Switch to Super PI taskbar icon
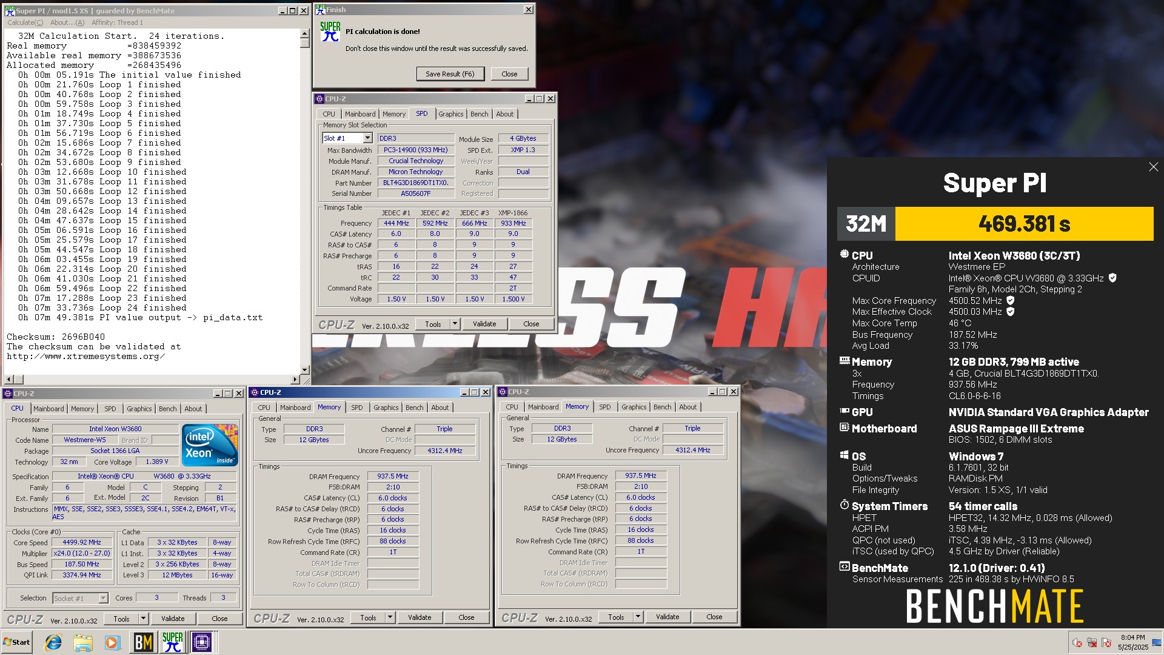The width and height of the screenshot is (1164, 655). tap(172, 642)
